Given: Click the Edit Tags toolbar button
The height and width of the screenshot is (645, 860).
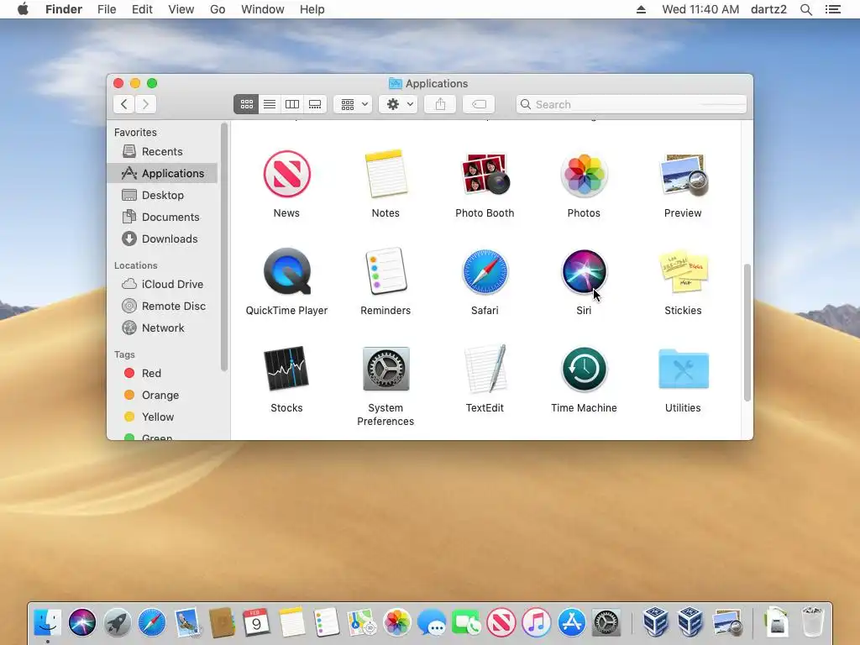Looking at the screenshot, I should tap(479, 104).
